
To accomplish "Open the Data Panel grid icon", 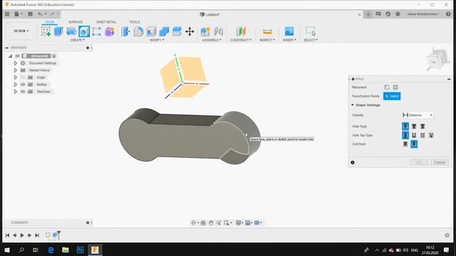I will coord(7,14).
